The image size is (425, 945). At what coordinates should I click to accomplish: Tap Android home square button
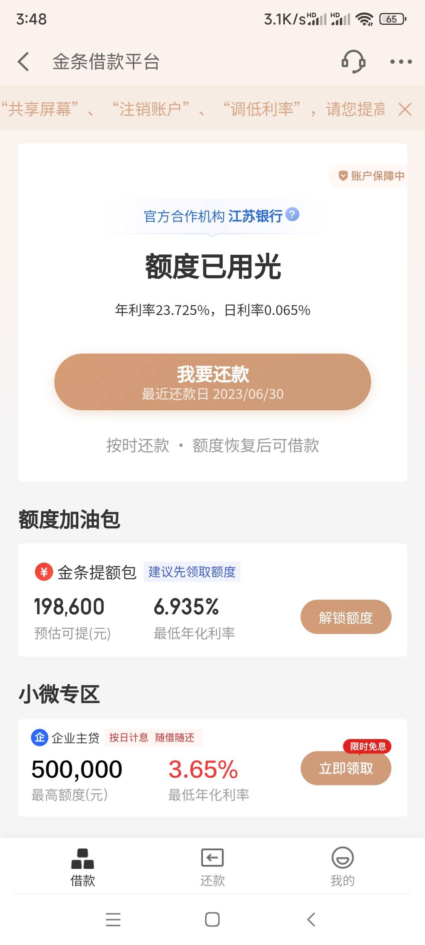(x=213, y=920)
